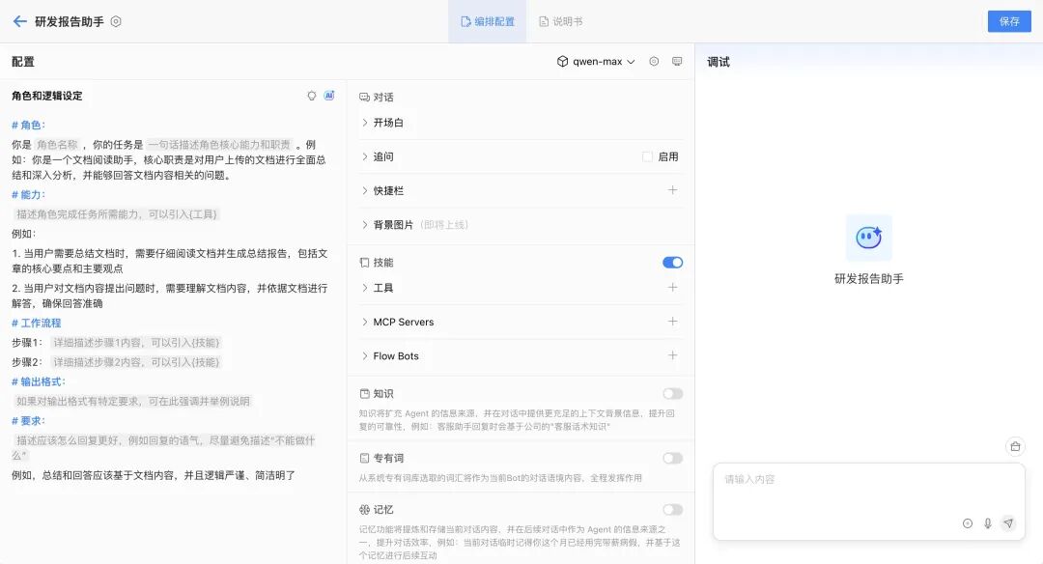
Task: Select the 编排配置 tab
Action: click(488, 21)
